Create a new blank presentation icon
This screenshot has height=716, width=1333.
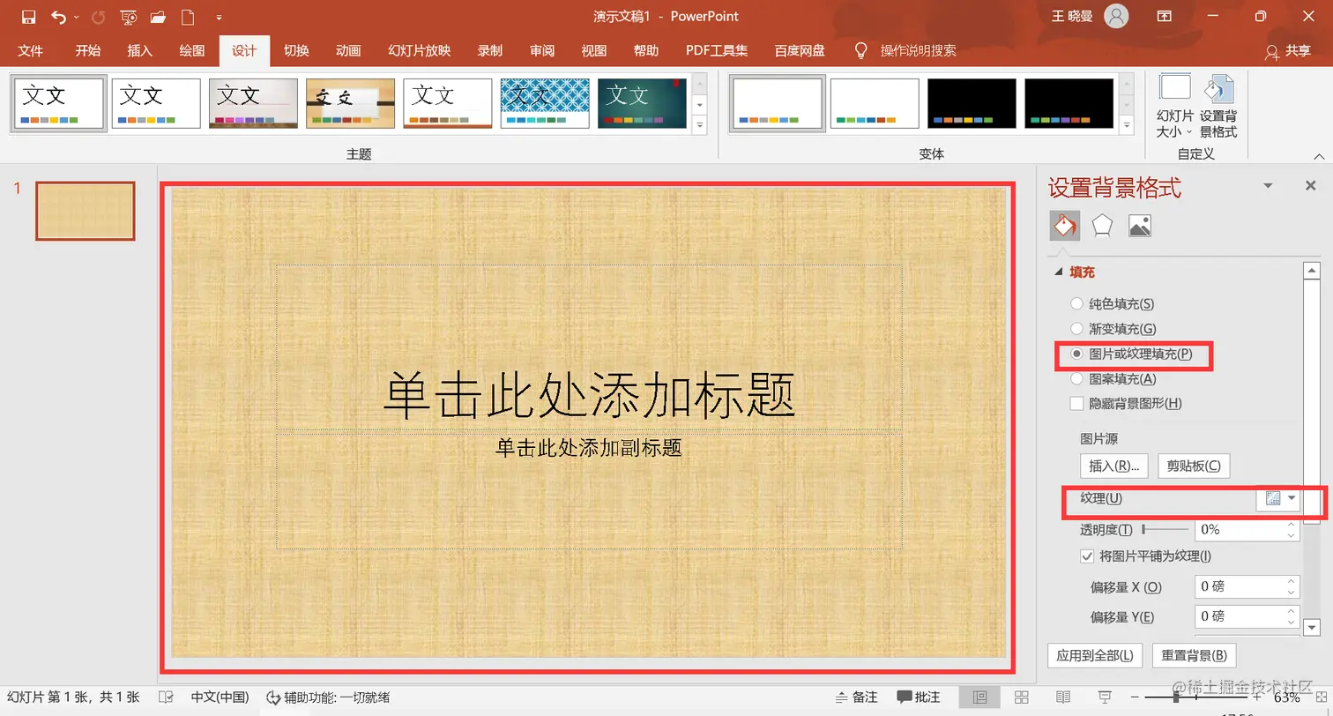click(x=188, y=17)
